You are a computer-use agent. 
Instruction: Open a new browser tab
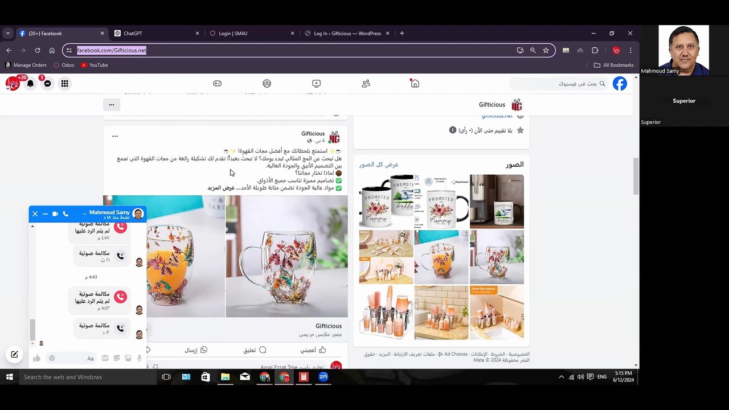tap(402, 34)
